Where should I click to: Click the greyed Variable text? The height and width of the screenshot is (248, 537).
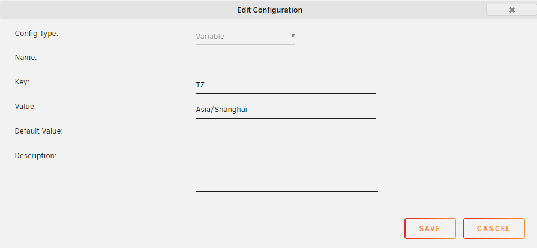click(x=210, y=37)
